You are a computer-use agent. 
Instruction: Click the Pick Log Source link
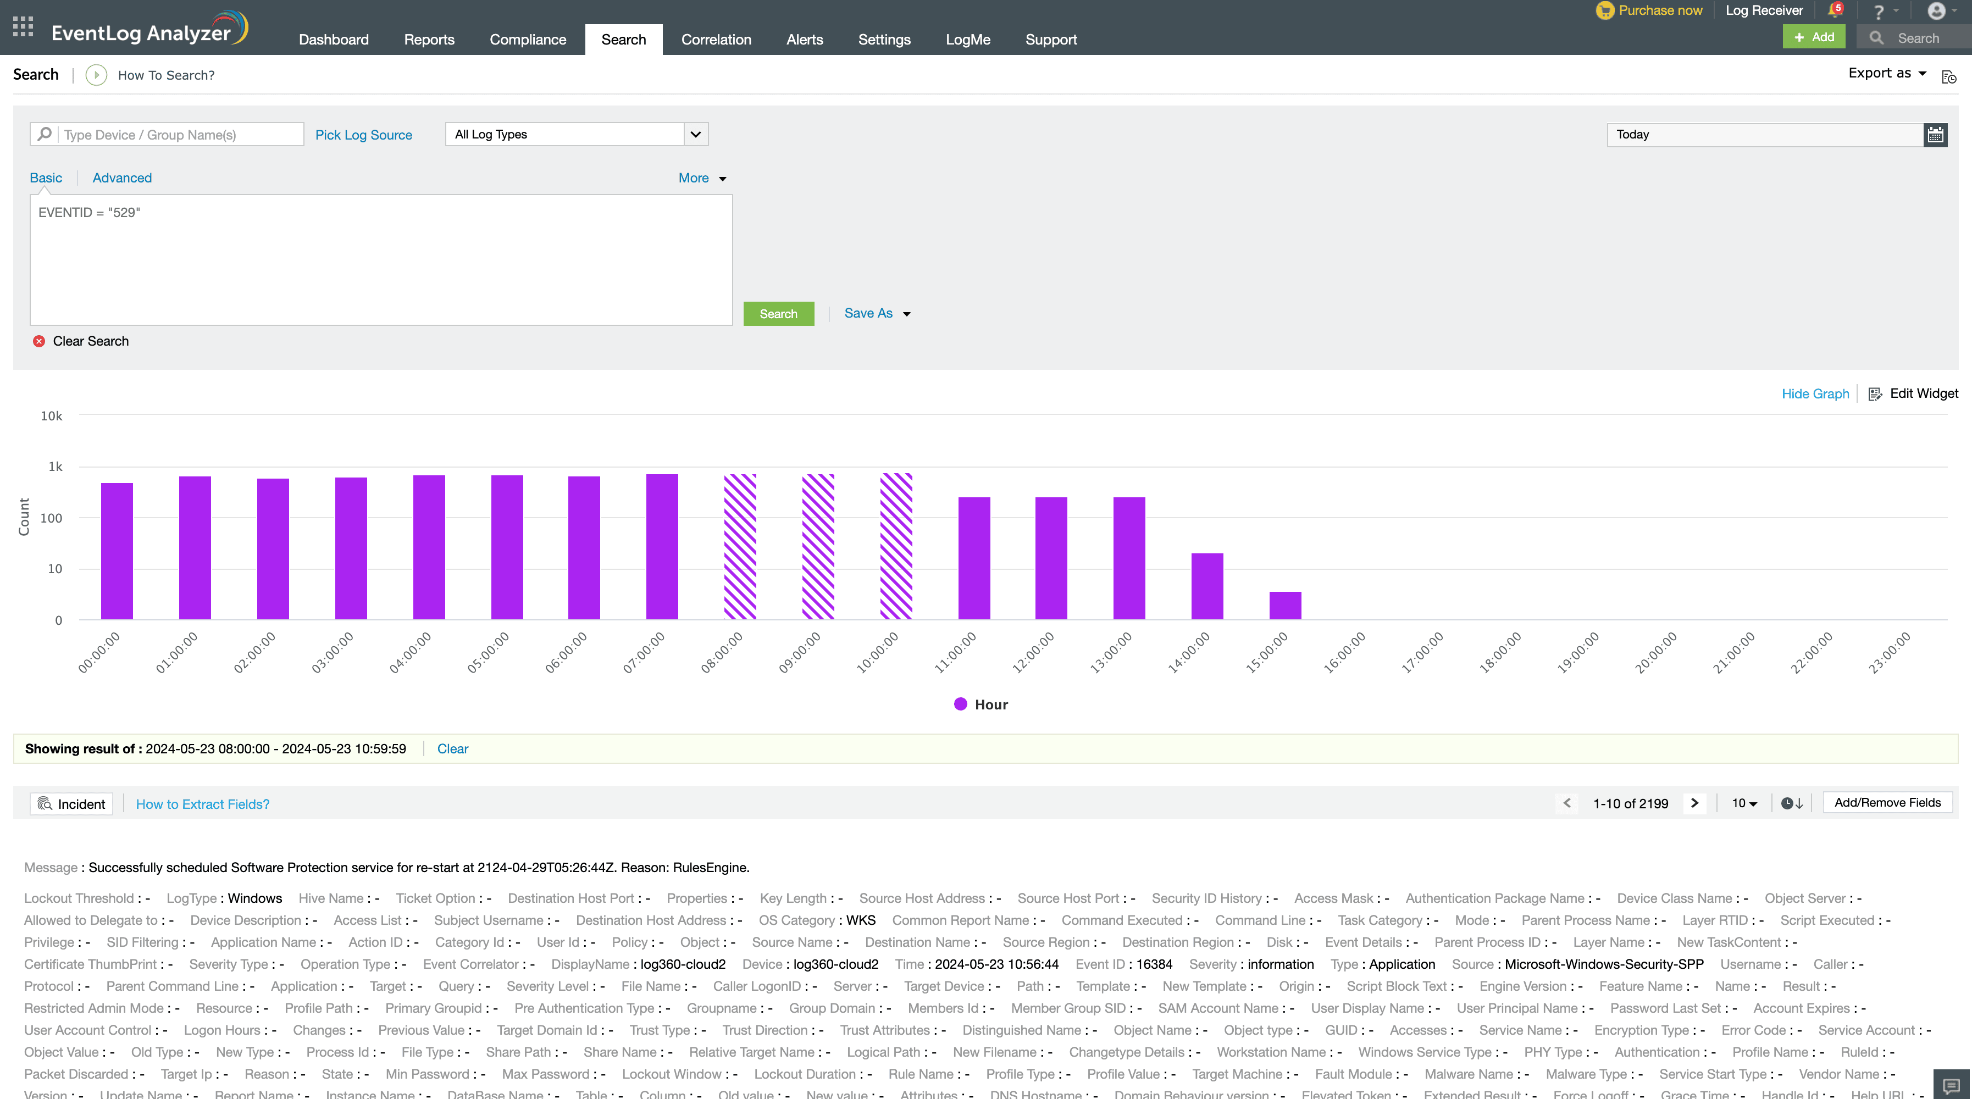pyautogui.click(x=363, y=135)
